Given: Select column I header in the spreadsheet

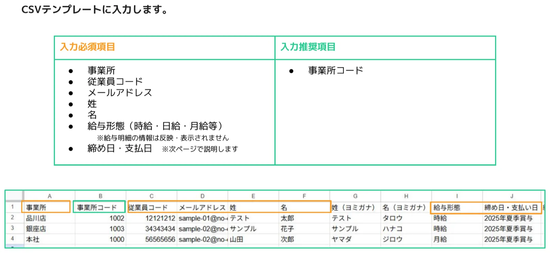Looking at the screenshot, I should coord(457,196).
